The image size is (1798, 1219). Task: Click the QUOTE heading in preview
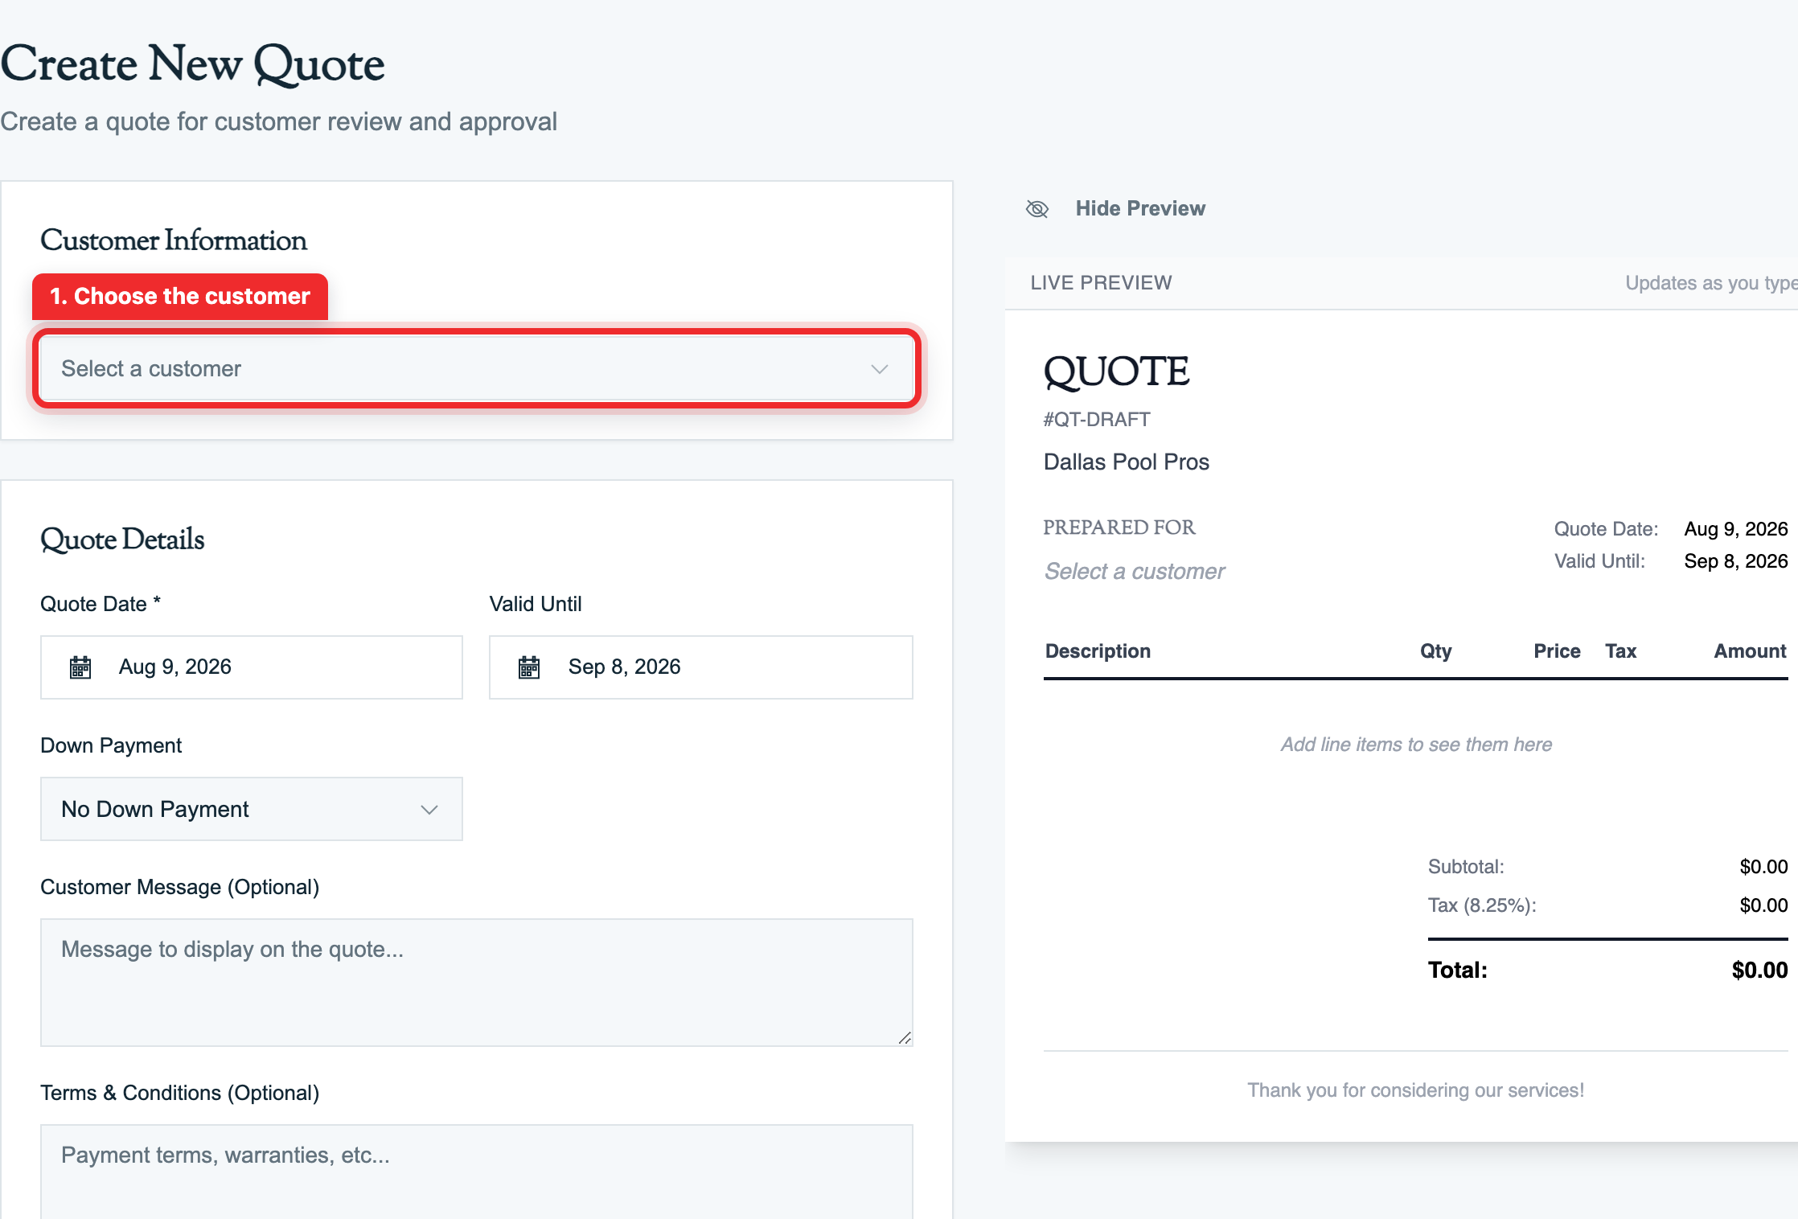(1116, 371)
